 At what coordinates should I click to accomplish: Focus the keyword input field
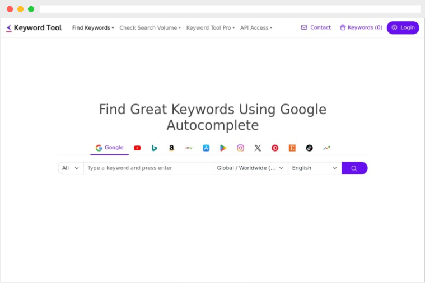pyautogui.click(x=148, y=168)
